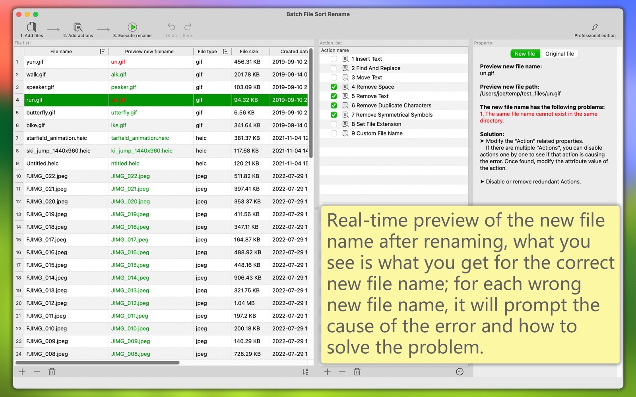Delete action using action list trash icon

tap(357, 372)
